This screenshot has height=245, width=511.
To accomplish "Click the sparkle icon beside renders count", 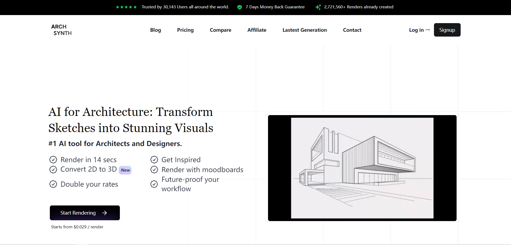I will pyautogui.click(x=318, y=7).
